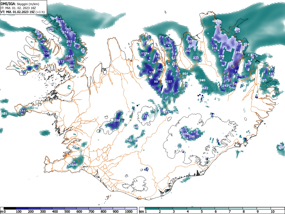Click the title text 'DMI/IGA: Skyggni (m/km)'

[x=20, y=4]
